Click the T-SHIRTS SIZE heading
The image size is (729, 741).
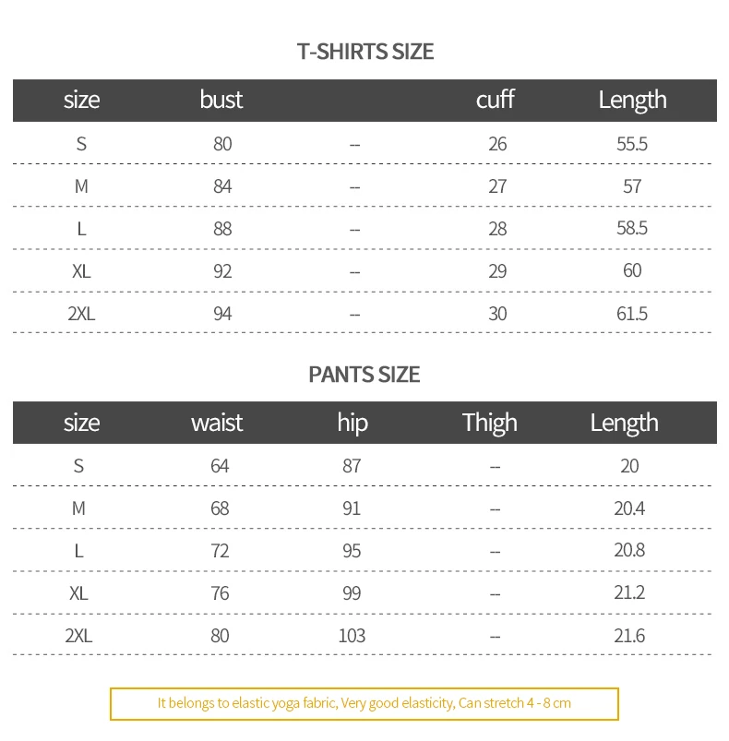tap(364, 51)
